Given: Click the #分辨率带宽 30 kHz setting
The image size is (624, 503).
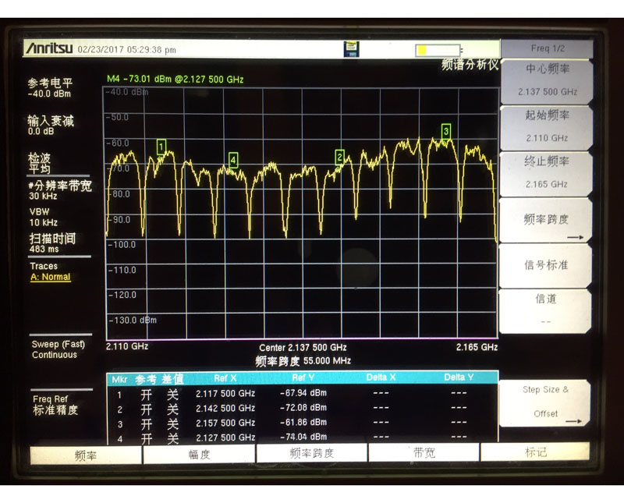Looking at the screenshot, I should coord(60,190).
